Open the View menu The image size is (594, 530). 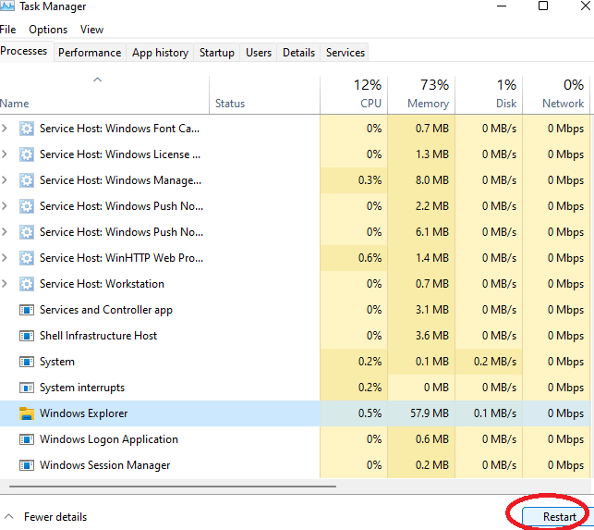click(x=91, y=30)
